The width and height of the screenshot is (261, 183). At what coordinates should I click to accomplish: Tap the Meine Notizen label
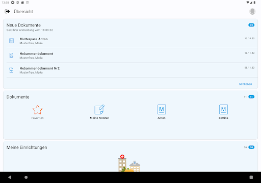99,118
